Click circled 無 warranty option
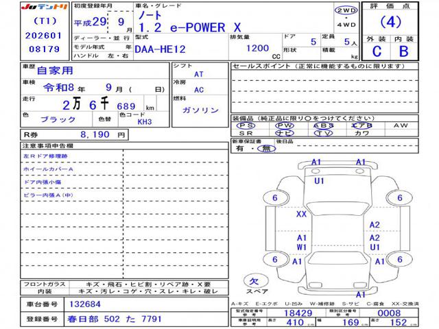This screenshot has height=329, width=439. (x=266, y=148)
